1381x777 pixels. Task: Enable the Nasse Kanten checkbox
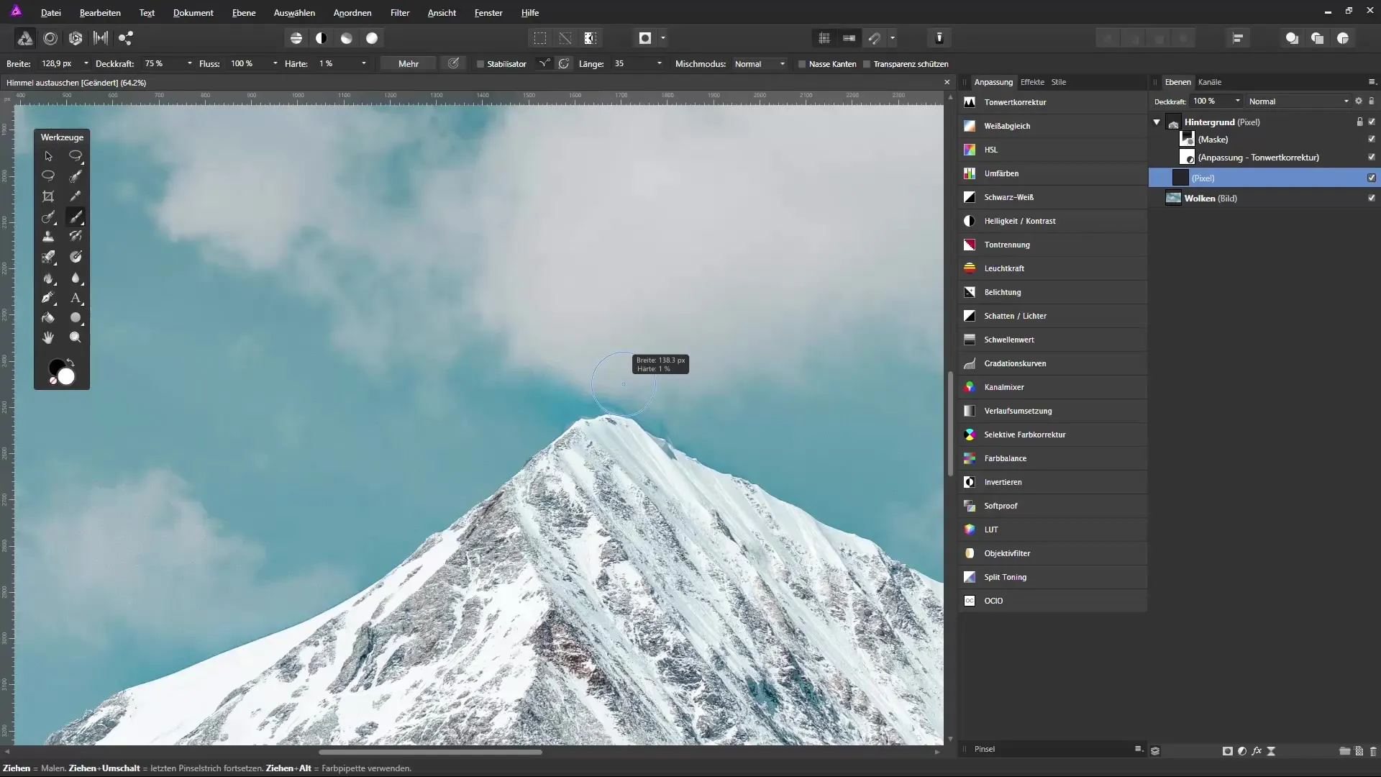[802, 64]
